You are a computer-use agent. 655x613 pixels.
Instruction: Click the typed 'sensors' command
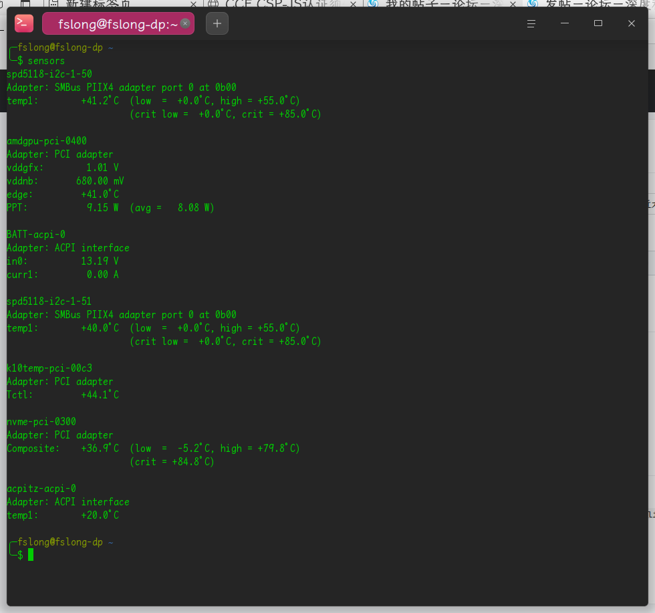[x=46, y=61]
